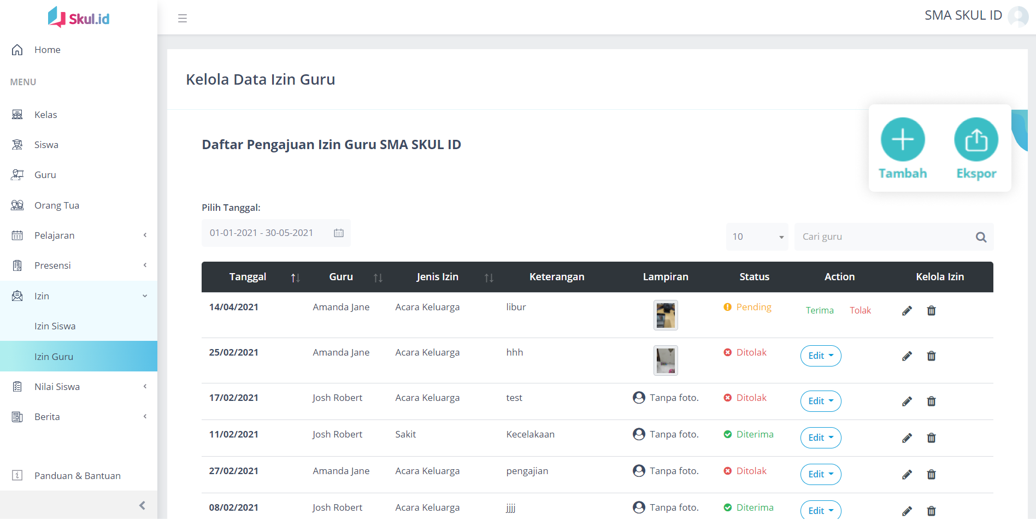Open Izin Siswa in sidebar

point(55,326)
